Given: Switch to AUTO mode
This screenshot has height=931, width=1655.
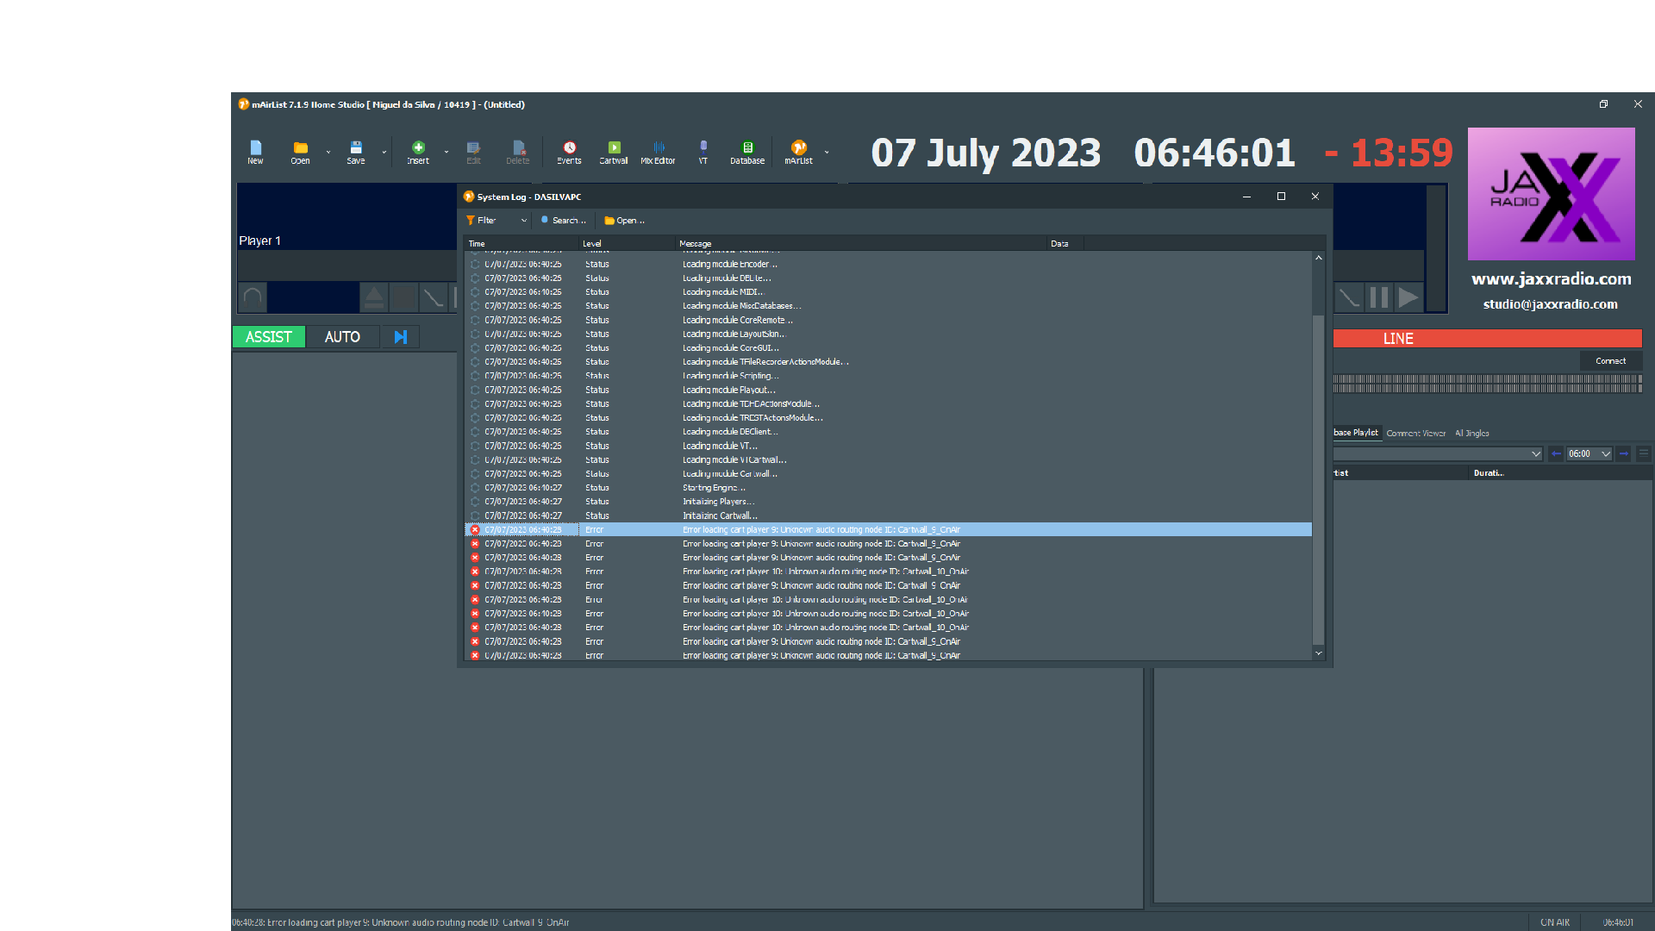Looking at the screenshot, I should [342, 337].
